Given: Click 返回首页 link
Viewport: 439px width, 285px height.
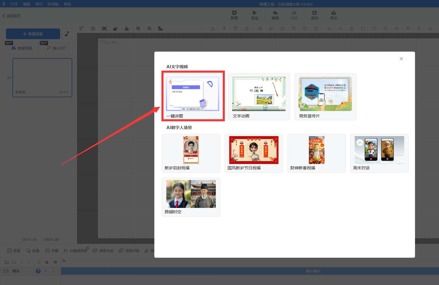Looking at the screenshot, I should (12, 16).
